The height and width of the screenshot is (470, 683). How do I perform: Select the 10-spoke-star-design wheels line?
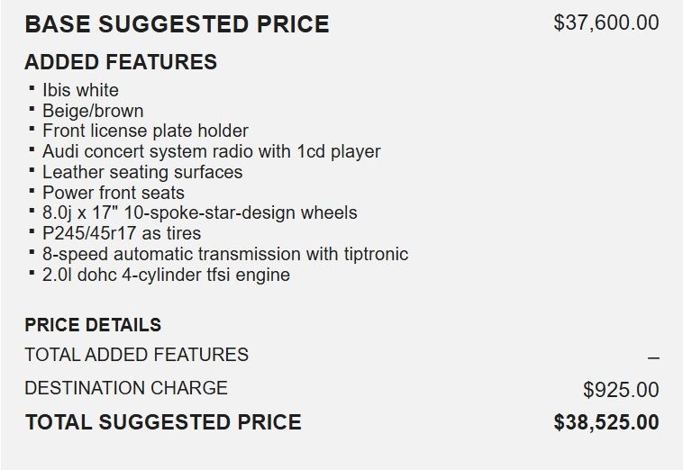[x=199, y=213]
